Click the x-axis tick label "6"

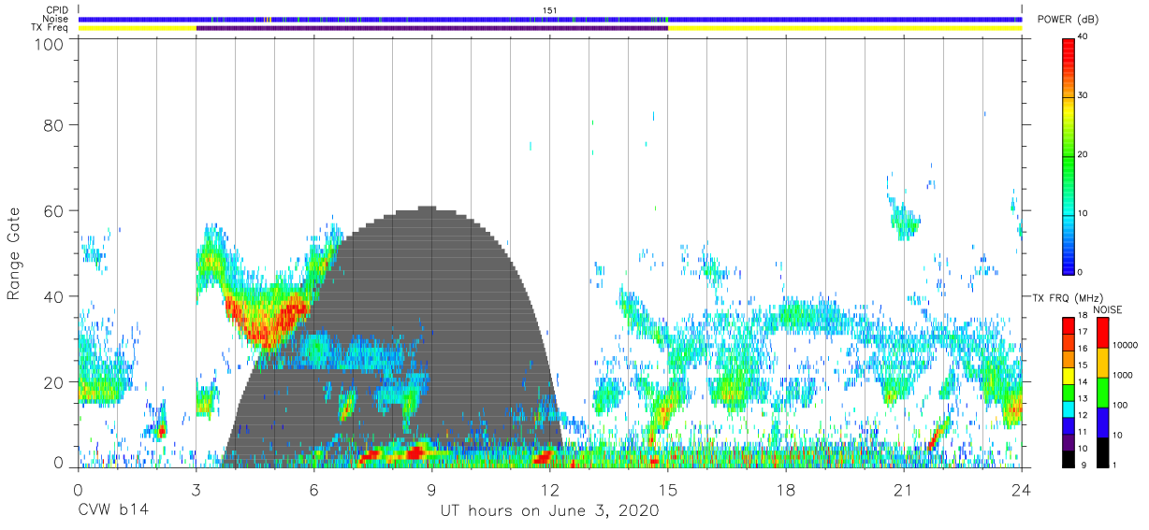click(313, 489)
